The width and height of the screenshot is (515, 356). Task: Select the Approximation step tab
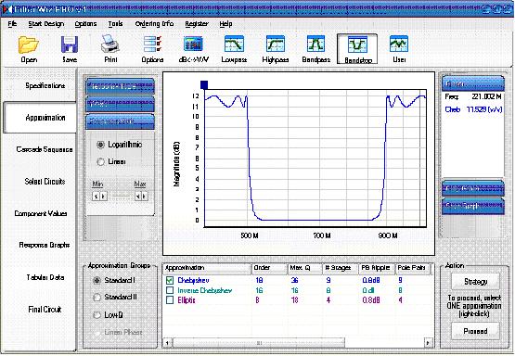pos(39,118)
